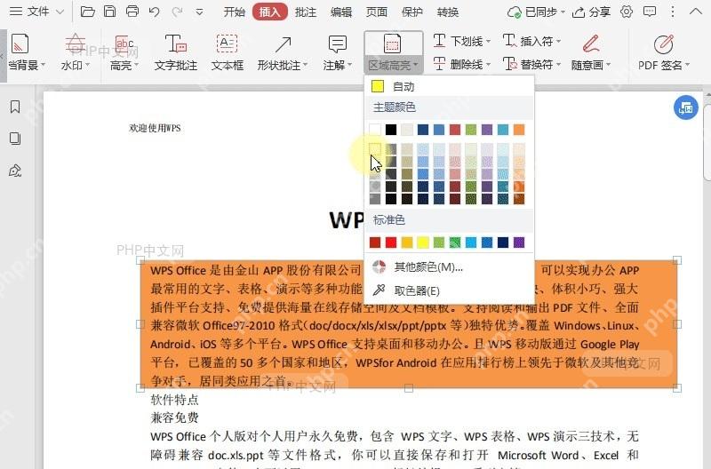The image size is (711, 469).
Task: Pick the white theme color swatch
Action: (375, 130)
